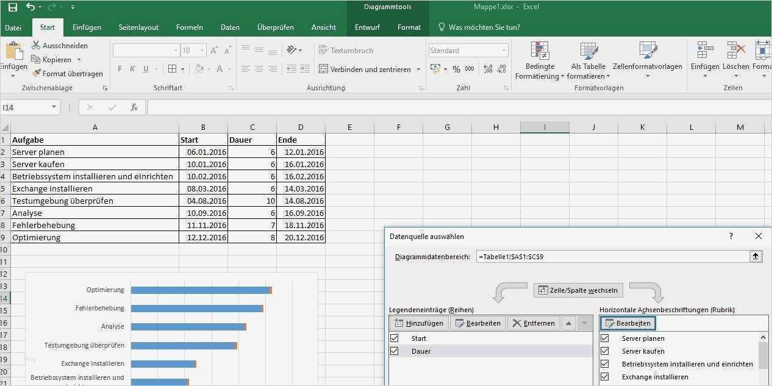This screenshot has height=386, width=772.
Task: Open the Schriftgröße dropdown
Action: (201, 50)
